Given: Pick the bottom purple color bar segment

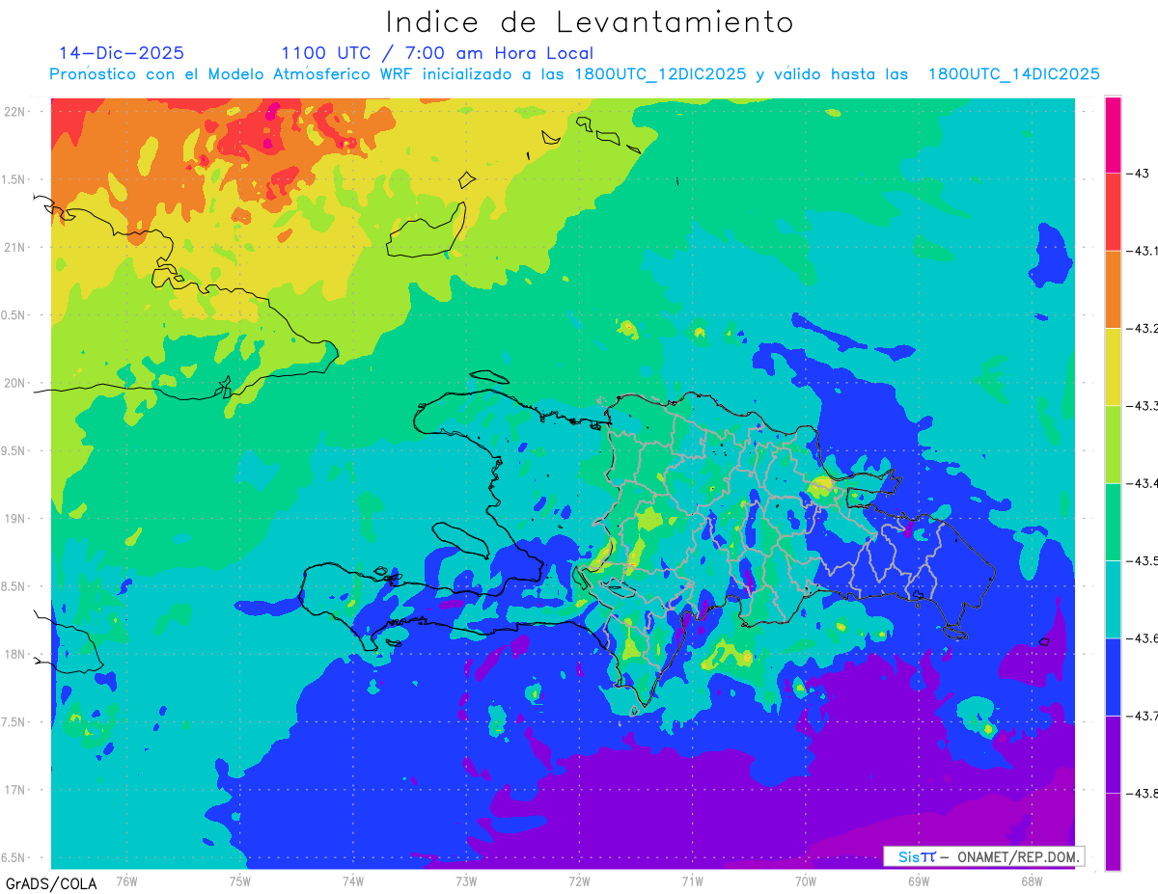Looking at the screenshot, I should click(1113, 831).
